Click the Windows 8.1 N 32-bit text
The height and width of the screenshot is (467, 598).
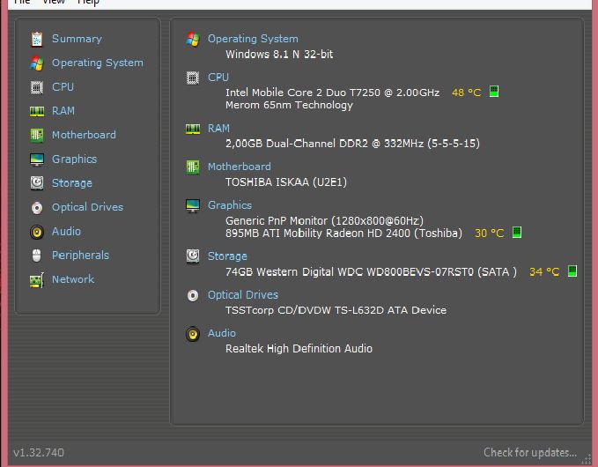click(279, 54)
